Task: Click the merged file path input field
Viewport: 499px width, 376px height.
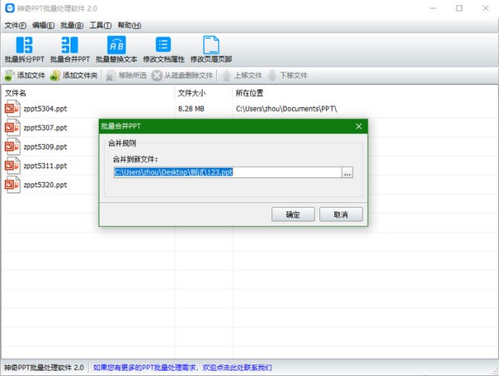Action: [227, 173]
